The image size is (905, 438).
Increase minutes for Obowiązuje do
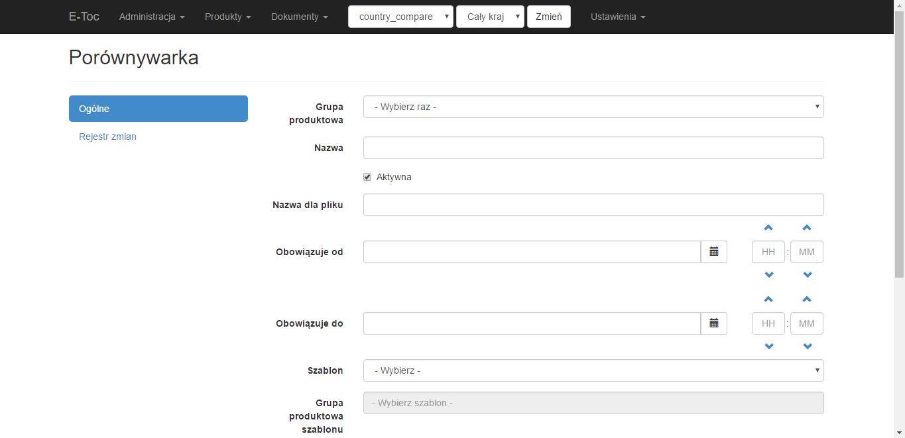tap(807, 300)
